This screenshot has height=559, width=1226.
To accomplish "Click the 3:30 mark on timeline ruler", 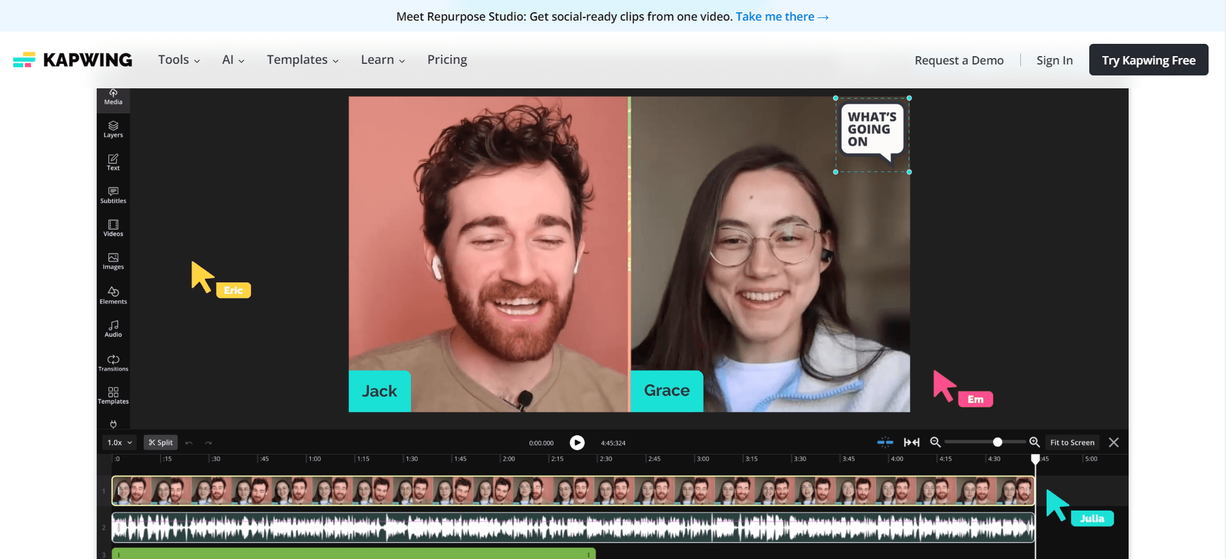I will [x=800, y=459].
